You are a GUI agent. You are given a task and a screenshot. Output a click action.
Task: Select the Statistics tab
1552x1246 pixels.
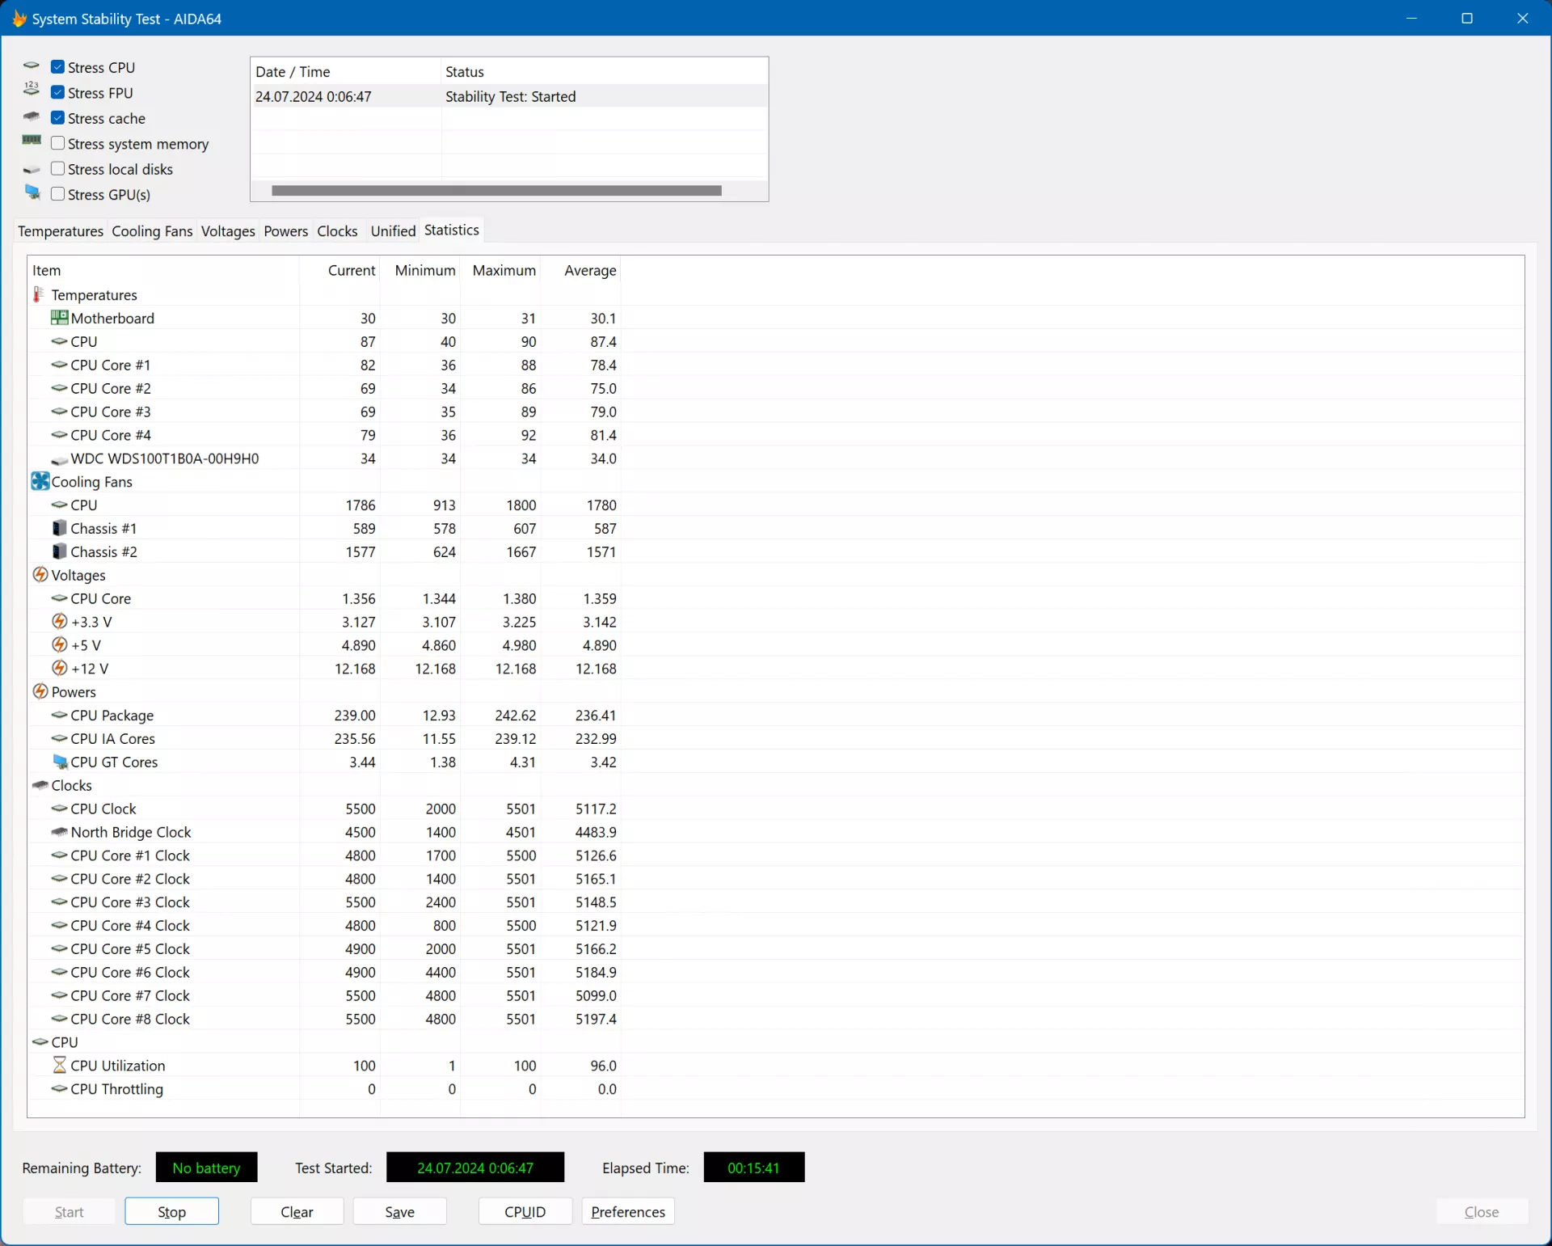coord(452,230)
